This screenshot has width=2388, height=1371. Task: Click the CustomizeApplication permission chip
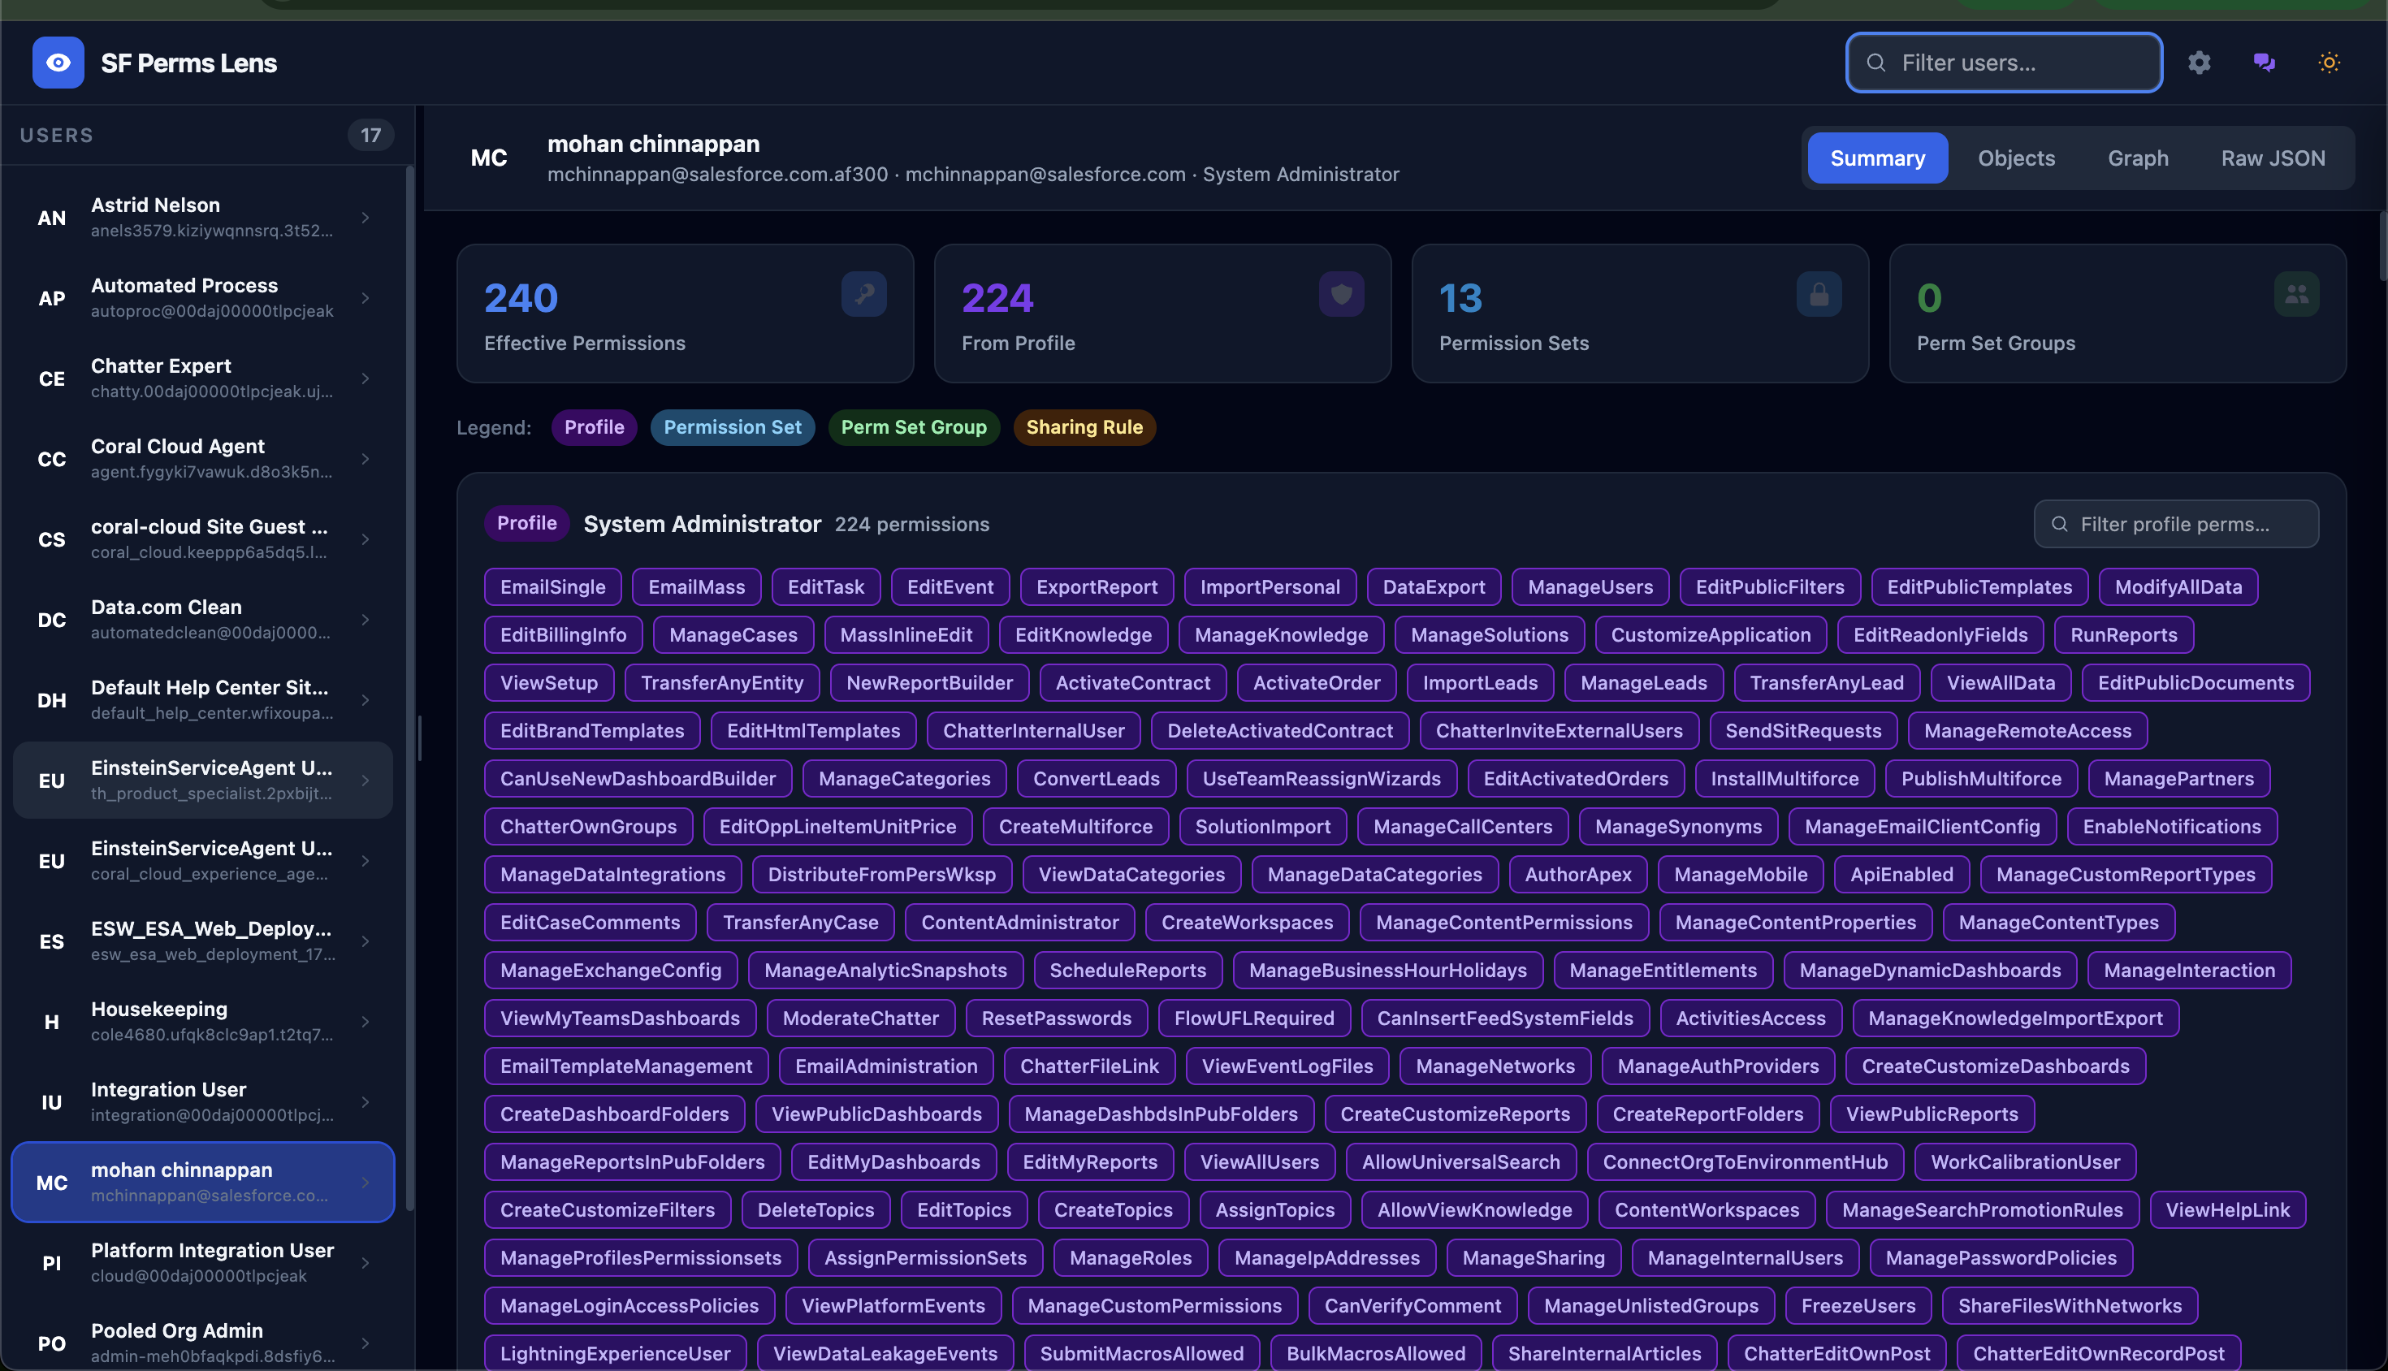point(1711,636)
